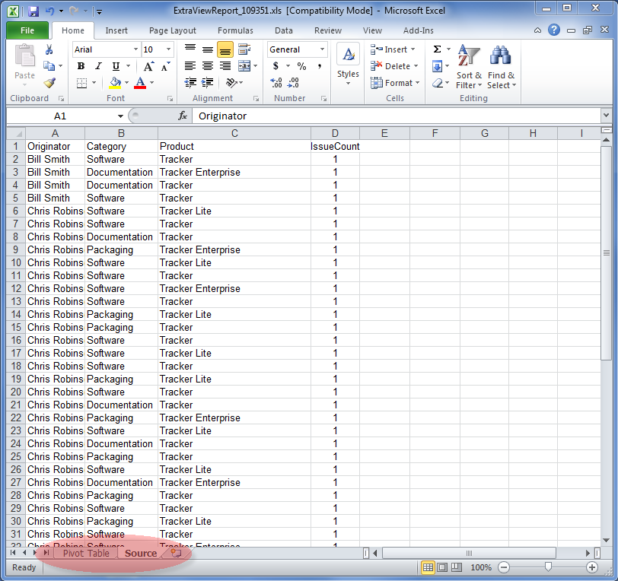The height and width of the screenshot is (581, 618).
Task: Open Sort & Filter menu
Action: point(469,67)
